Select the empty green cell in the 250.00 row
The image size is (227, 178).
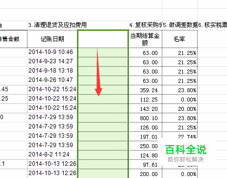coord(103,146)
